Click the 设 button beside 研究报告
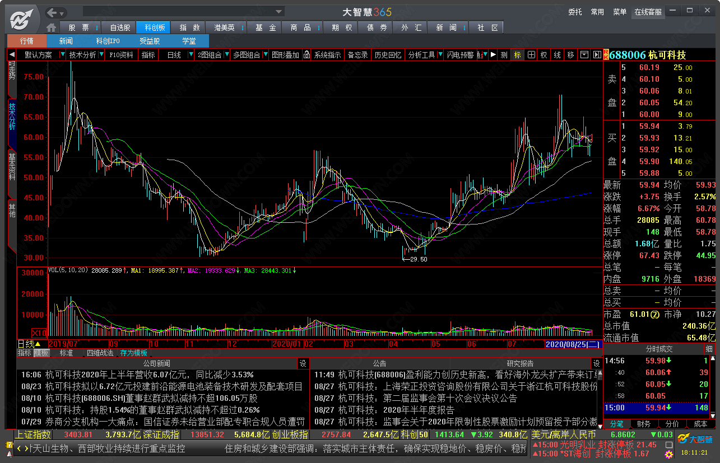The width and height of the screenshot is (720, 463). click(596, 363)
